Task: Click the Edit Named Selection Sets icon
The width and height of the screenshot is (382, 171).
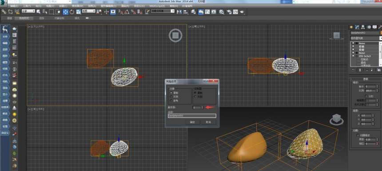Action: tap(147, 12)
